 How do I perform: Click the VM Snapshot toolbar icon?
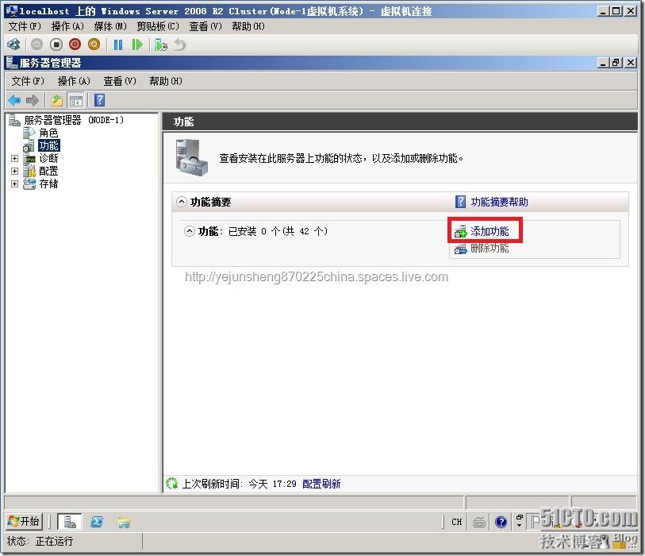(x=161, y=44)
